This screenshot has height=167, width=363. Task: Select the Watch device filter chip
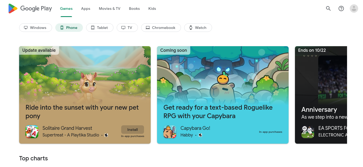(x=198, y=28)
